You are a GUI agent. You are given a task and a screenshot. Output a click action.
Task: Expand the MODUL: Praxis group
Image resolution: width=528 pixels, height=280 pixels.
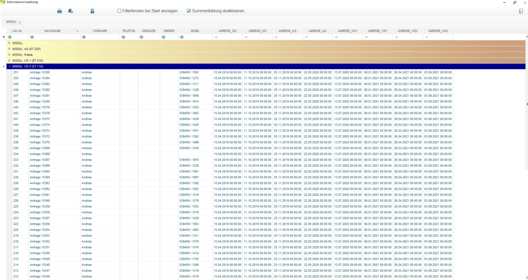9,55
